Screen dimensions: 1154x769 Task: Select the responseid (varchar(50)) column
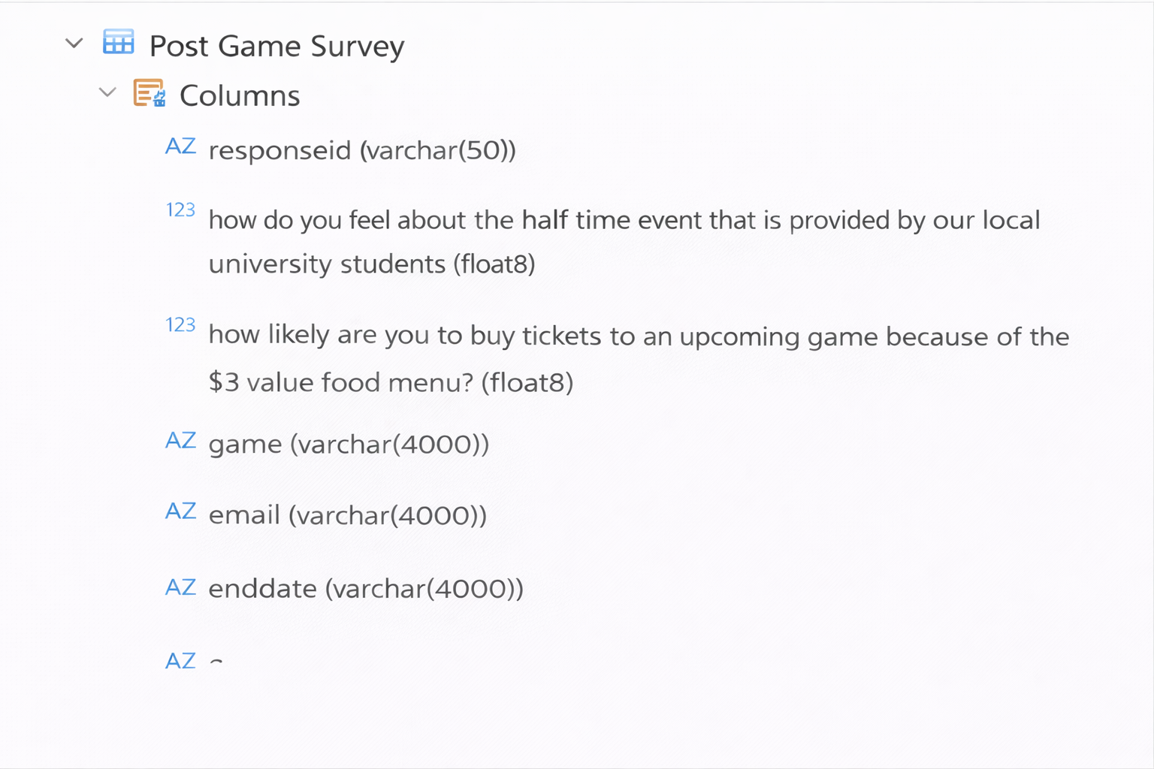(362, 150)
